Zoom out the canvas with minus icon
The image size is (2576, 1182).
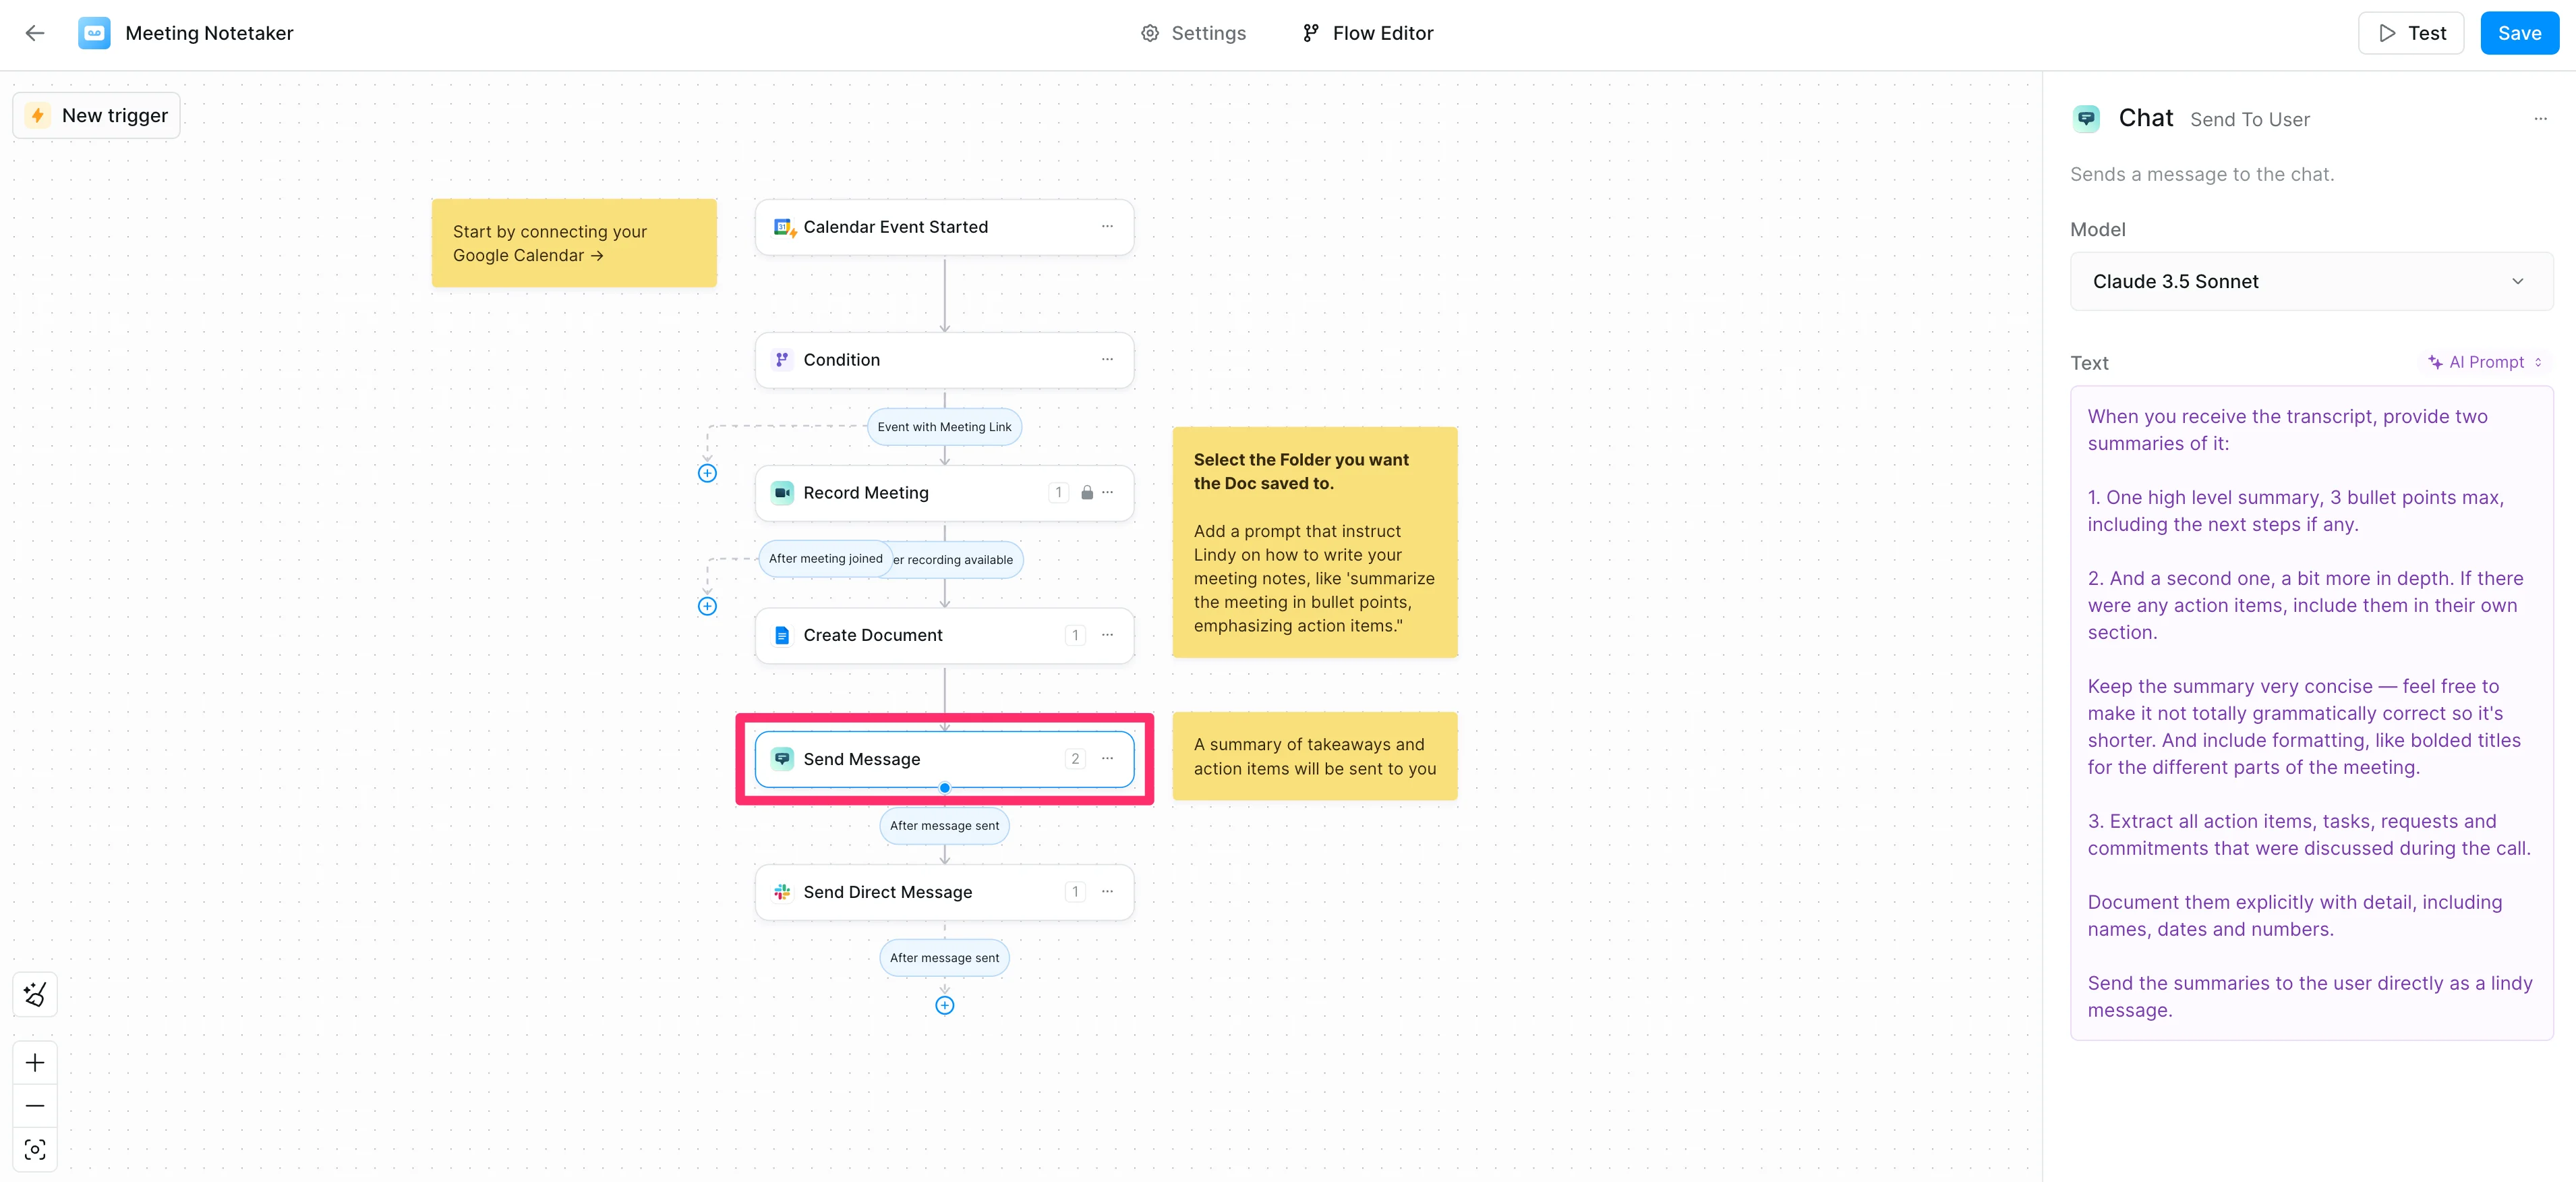35,1106
